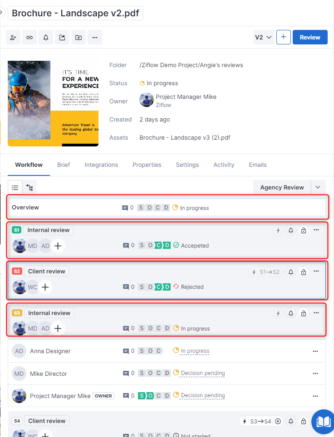334x437 pixels.
Task: Click the add person icon in toolbar
Action: [13, 38]
